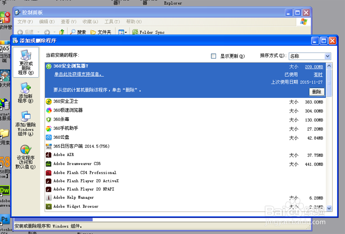Open 收藏(A) menu in Control Panel

(90, 22)
